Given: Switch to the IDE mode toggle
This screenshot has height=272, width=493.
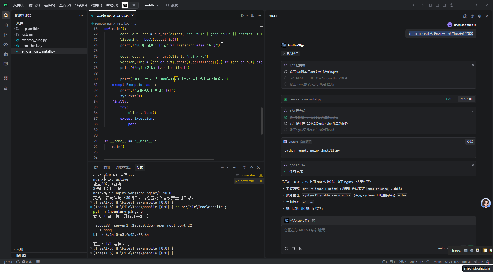Looking at the screenshot, I should click(x=133, y=5).
